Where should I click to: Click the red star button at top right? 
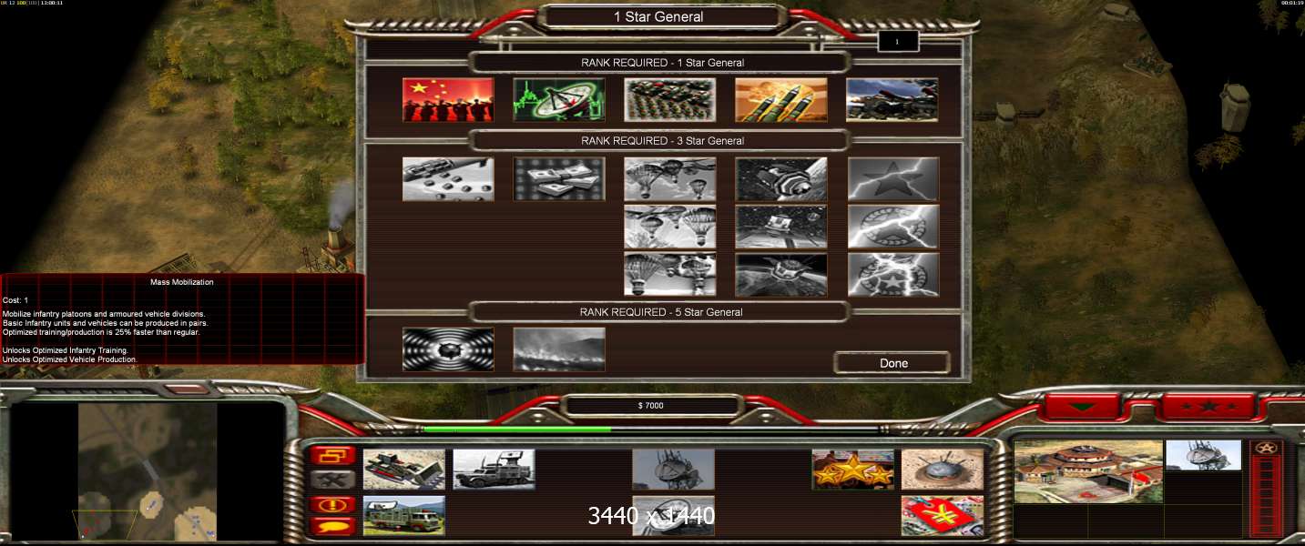1210,406
